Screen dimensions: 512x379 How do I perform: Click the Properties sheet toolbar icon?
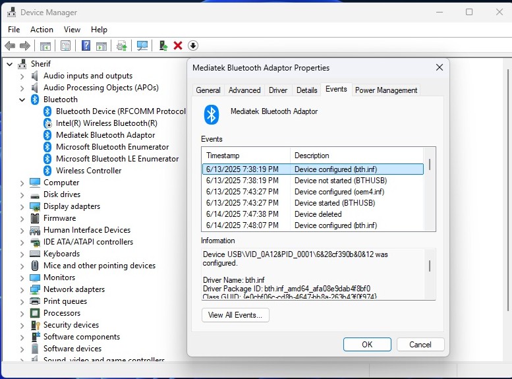click(65, 45)
